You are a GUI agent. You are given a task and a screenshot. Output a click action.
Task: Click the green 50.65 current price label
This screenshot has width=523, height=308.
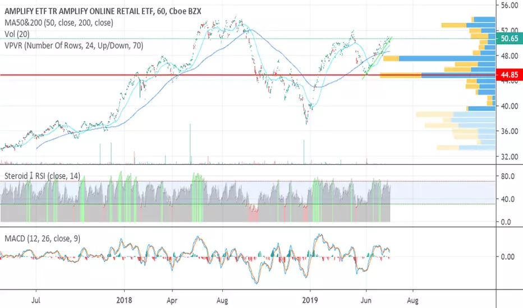510,39
